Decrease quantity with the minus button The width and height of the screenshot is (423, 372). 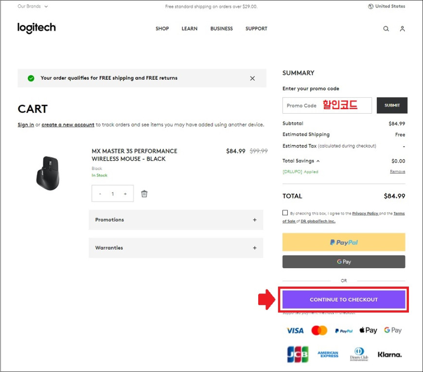point(100,194)
